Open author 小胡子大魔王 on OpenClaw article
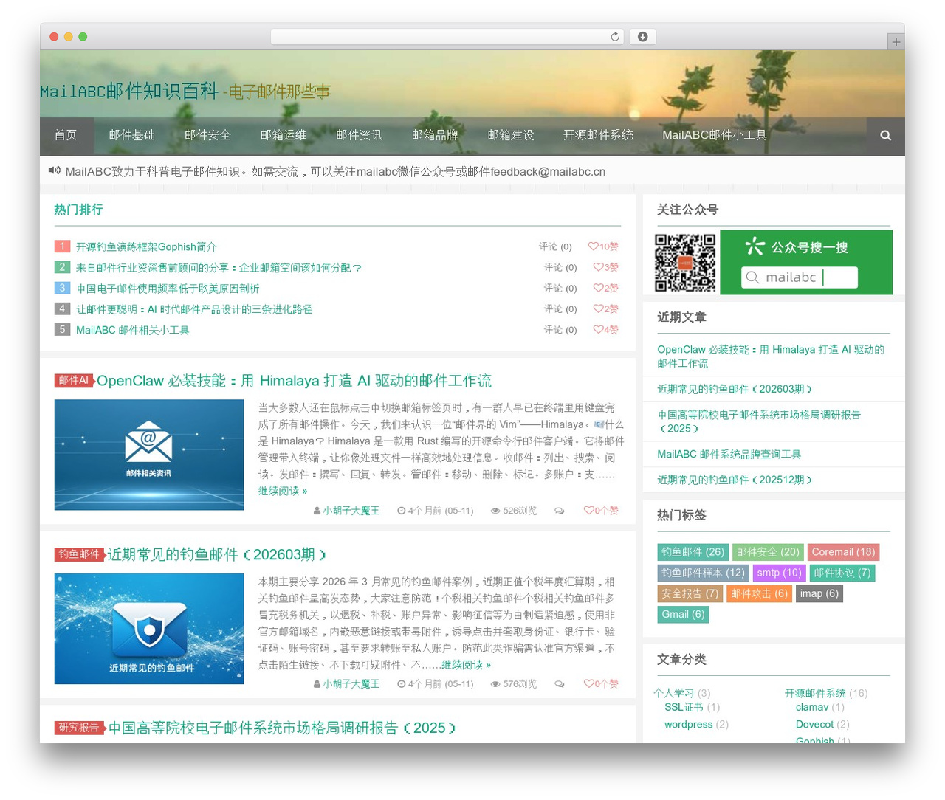 pos(351,511)
